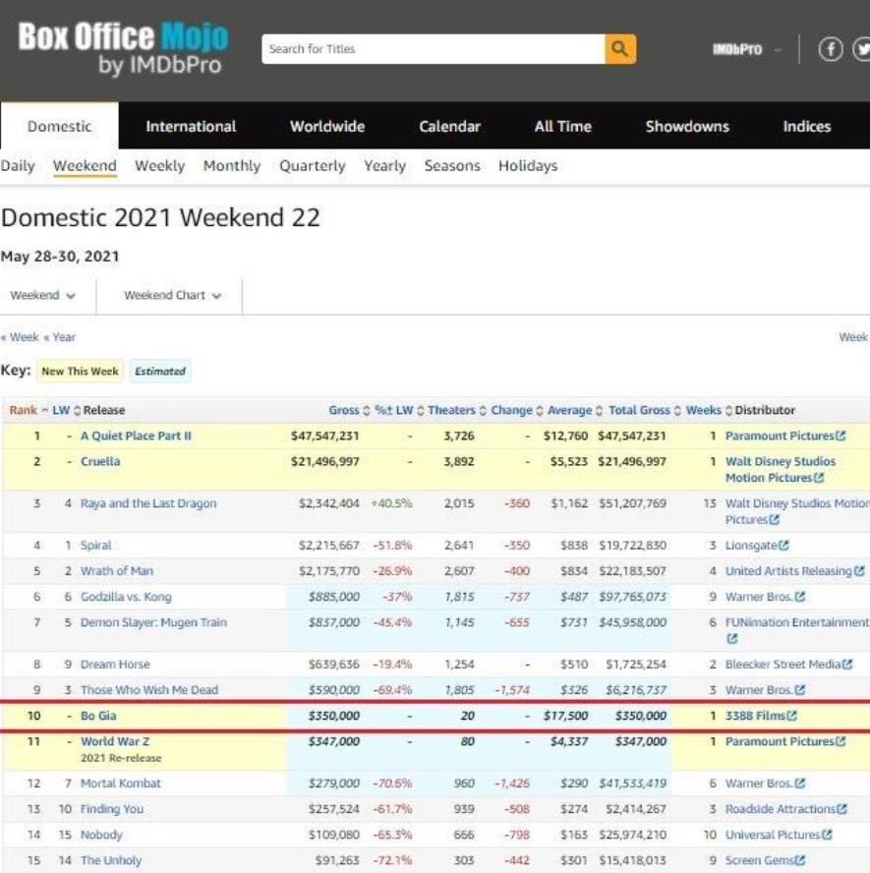Open the Facebook icon in header
The width and height of the screenshot is (870, 873).
[x=831, y=49]
